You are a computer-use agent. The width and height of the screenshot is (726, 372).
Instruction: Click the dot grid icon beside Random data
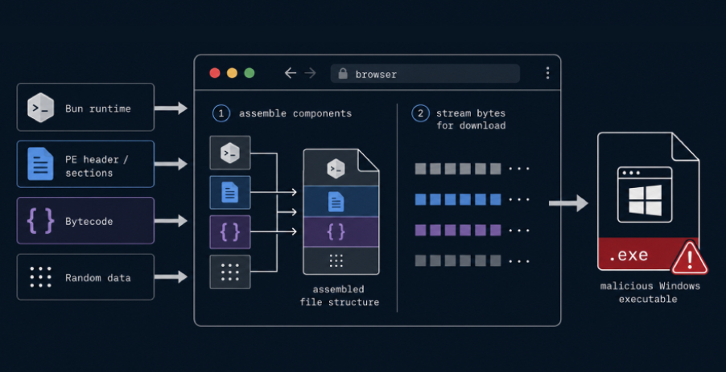41,277
